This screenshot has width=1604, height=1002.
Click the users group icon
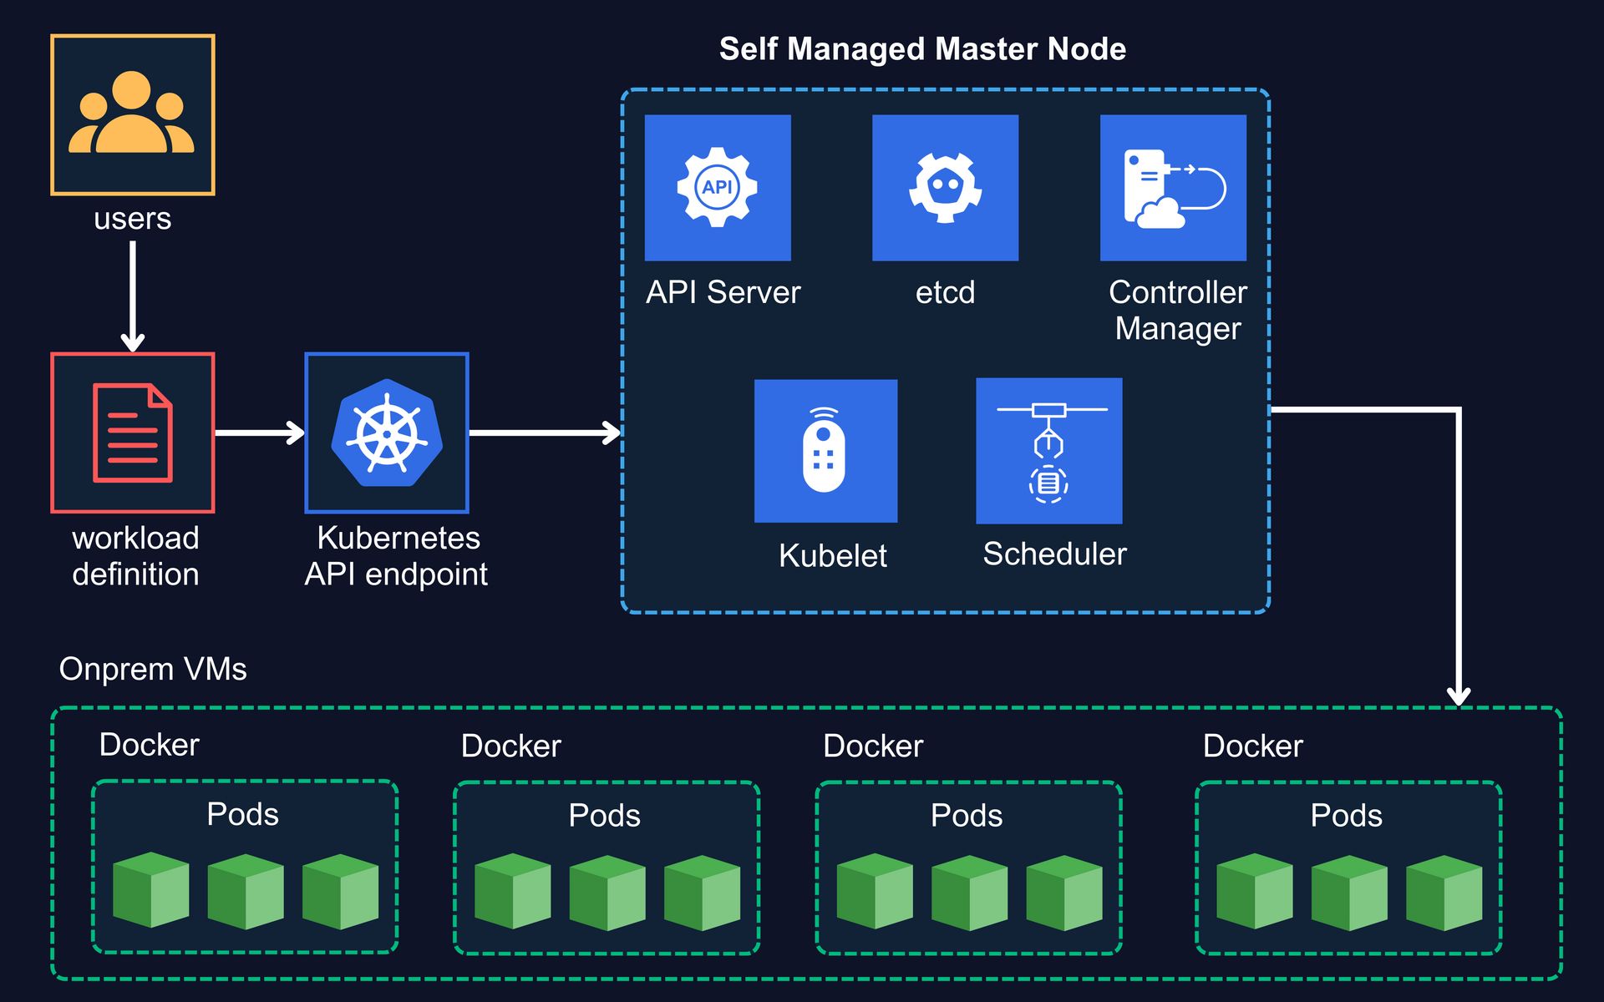tap(132, 114)
